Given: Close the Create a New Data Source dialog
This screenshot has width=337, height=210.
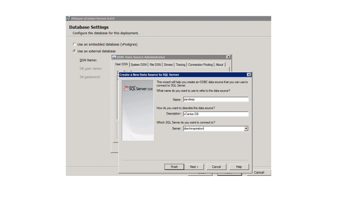Looking at the screenshot, I should 249,74.
